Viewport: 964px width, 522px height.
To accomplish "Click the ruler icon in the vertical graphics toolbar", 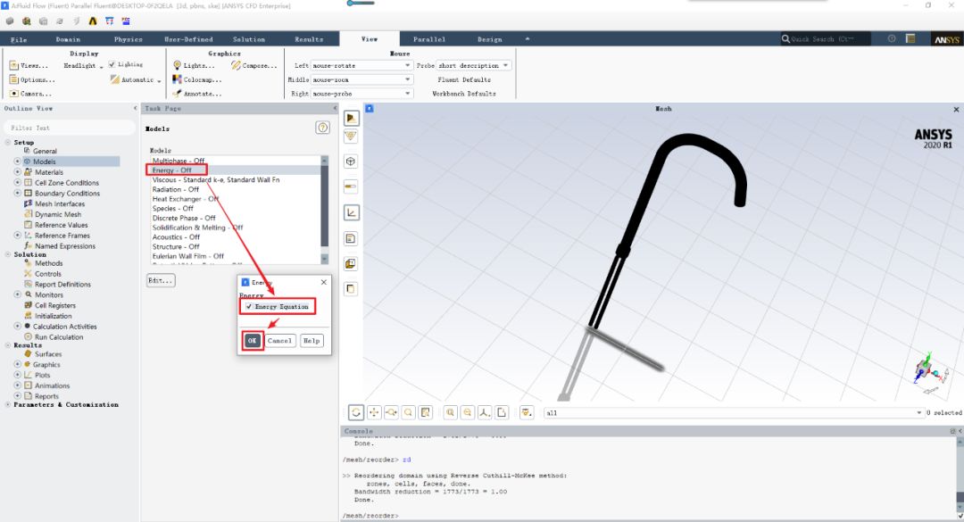I will pos(351,186).
